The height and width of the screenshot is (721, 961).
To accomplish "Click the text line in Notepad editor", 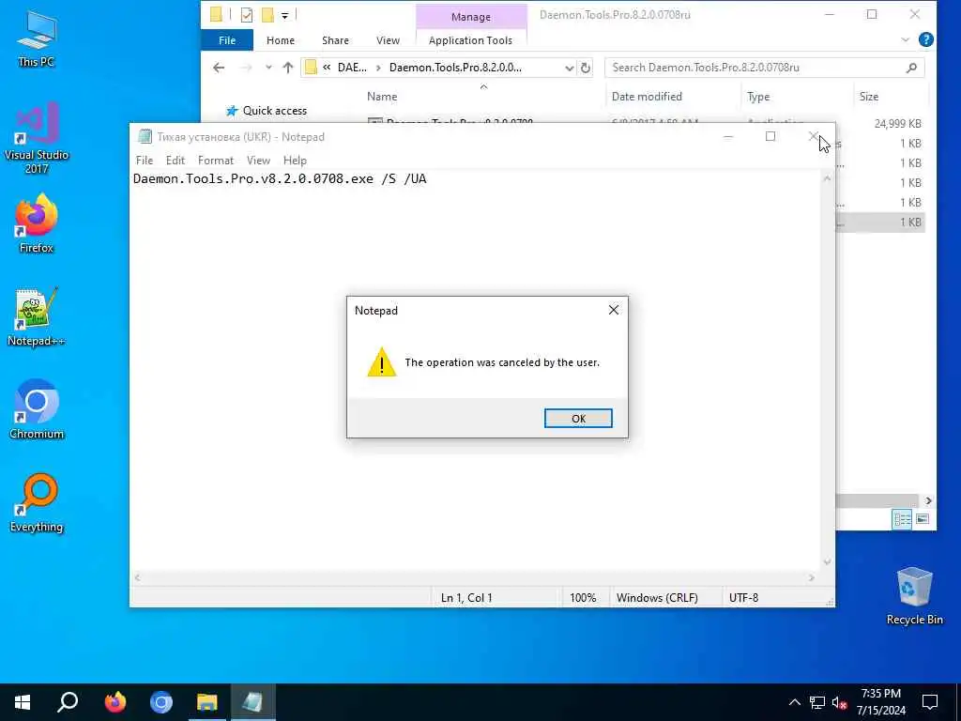I will click(280, 179).
